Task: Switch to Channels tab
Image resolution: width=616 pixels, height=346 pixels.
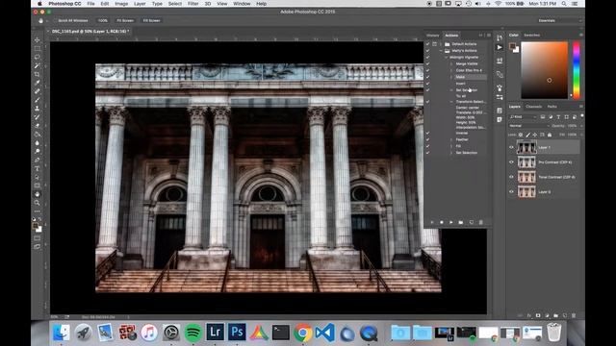Action: [533, 107]
